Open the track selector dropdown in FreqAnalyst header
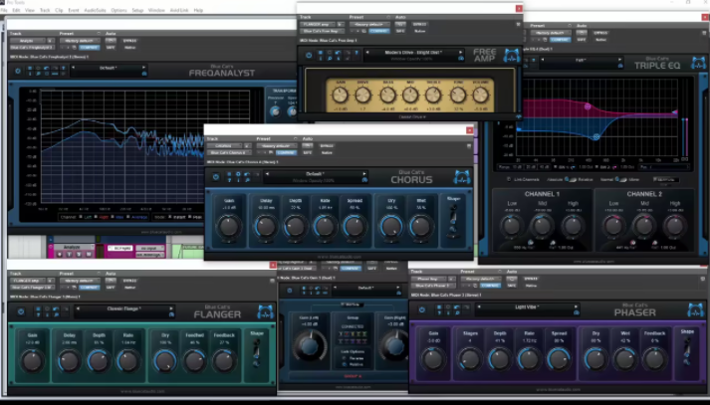This screenshot has width=710, height=405. point(28,41)
